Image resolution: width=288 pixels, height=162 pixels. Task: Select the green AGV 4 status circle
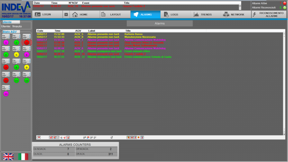[6, 55]
